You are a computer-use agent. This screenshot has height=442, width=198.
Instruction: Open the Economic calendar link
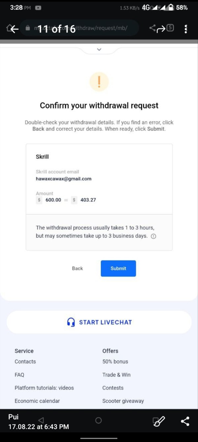(x=37, y=401)
